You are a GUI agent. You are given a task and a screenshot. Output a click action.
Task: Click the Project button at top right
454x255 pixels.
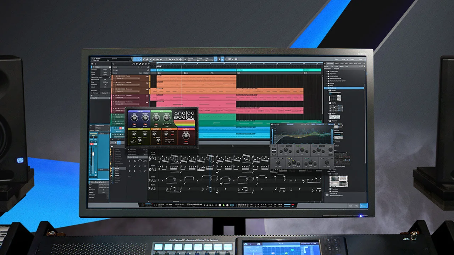[x=352, y=59]
